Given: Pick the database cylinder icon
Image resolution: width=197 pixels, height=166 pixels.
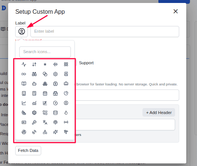Looking at the screenshot, I should click(55, 113).
